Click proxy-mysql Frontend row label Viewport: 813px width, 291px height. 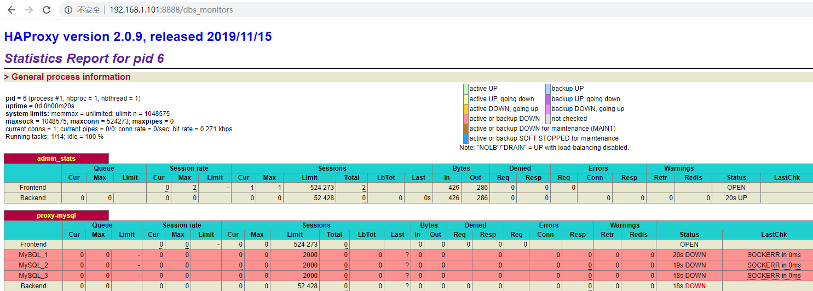(x=33, y=245)
